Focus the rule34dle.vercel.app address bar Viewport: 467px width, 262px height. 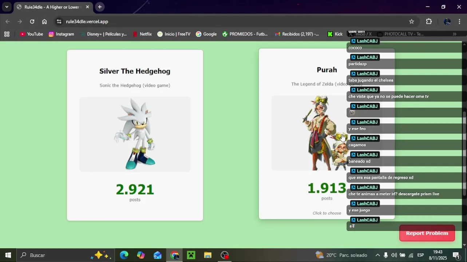point(233,21)
